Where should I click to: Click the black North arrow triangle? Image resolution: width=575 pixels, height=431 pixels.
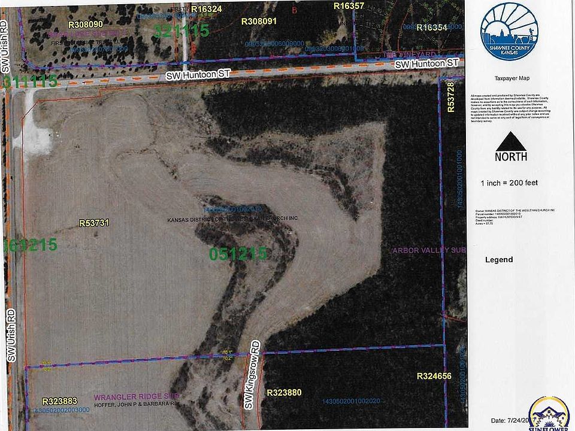tap(510, 141)
